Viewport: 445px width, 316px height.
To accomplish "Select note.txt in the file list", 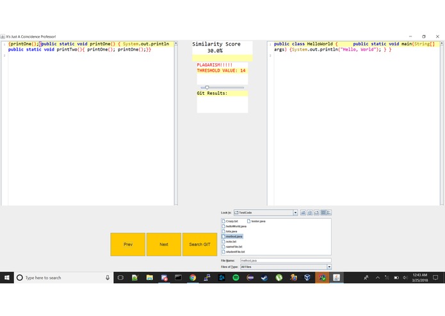I will (229, 241).
